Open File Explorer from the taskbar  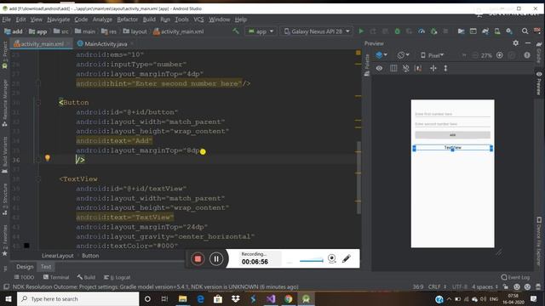[x=182, y=298]
